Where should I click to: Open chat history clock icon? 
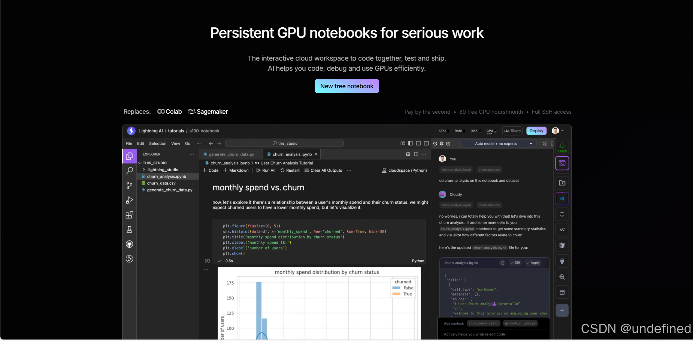pos(435,144)
